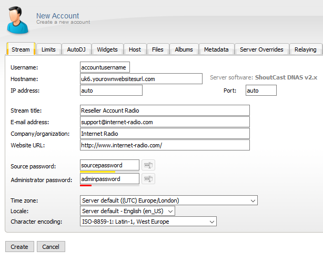Switch to the Metadata tab
The height and width of the screenshot is (261, 323).
tap(216, 49)
